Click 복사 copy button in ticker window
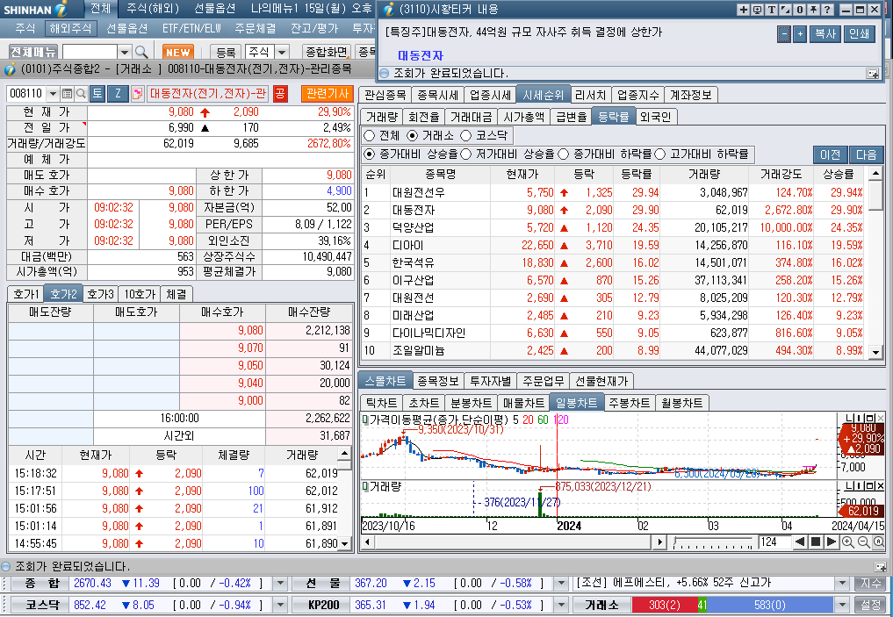The width and height of the screenshot is (893, 617). click(825, 34)
